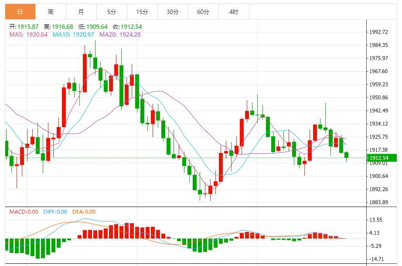Click the MA10: 1920.97 indicator label
This screenshot has width=402, height=266.
tap(73, 35)
